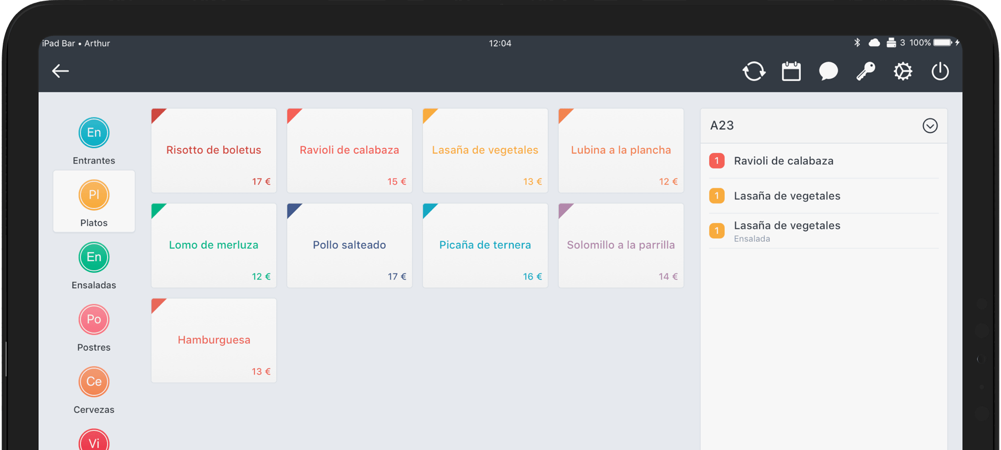1001x450 pixels.
Task: Tap the cloud status icon
Action: (x=874, y=43)
